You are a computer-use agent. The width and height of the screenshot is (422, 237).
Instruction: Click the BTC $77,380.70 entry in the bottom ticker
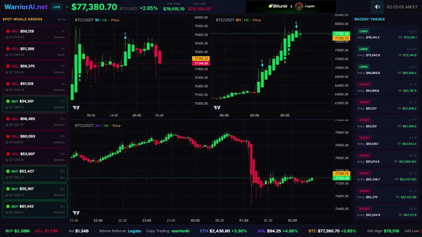pyautogui.click(x=332, y=231)
